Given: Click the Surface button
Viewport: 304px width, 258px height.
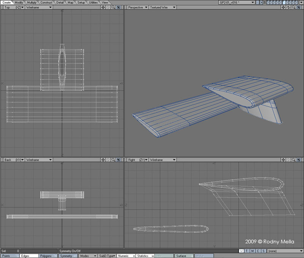Looking at the screenshot, I should pos(184,256).
